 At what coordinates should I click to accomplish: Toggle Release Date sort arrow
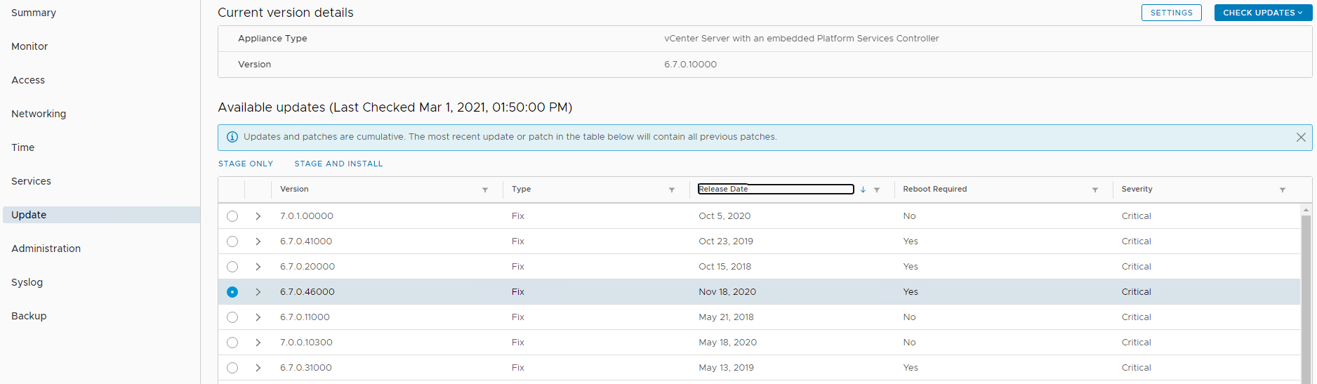click(863, 190)
